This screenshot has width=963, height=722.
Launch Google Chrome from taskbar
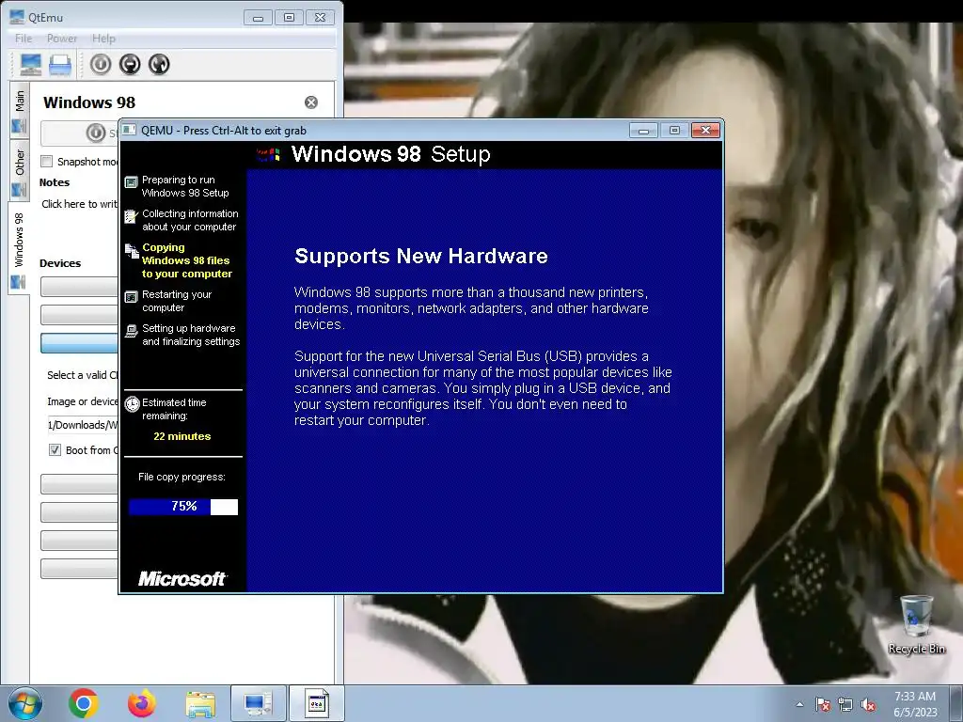click(x=84, y=703)
